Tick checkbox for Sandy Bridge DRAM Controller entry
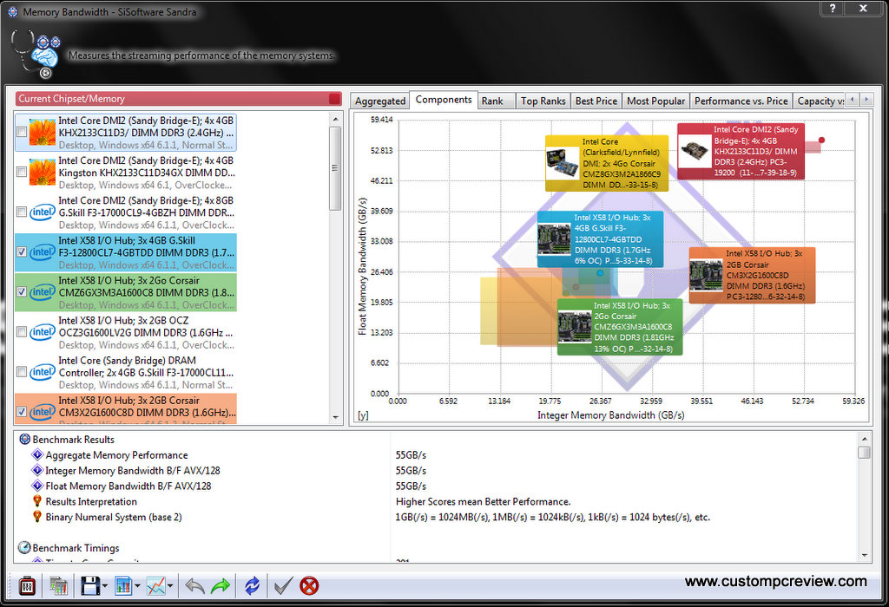The height and width of the screenshot is (607, 889). point(22,371)
